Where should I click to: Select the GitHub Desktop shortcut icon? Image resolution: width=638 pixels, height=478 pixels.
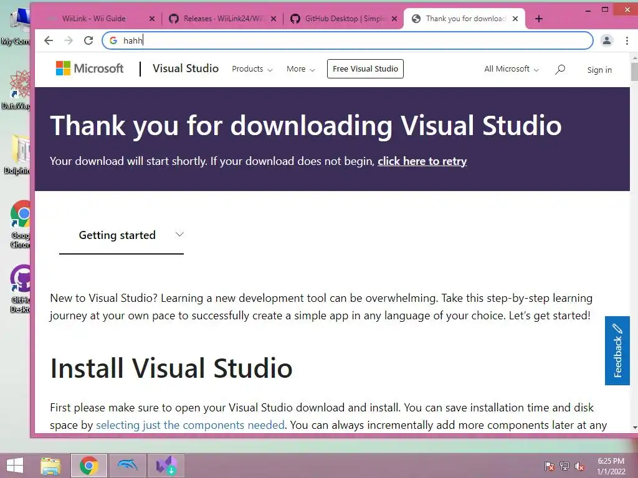tap(19, 289)
